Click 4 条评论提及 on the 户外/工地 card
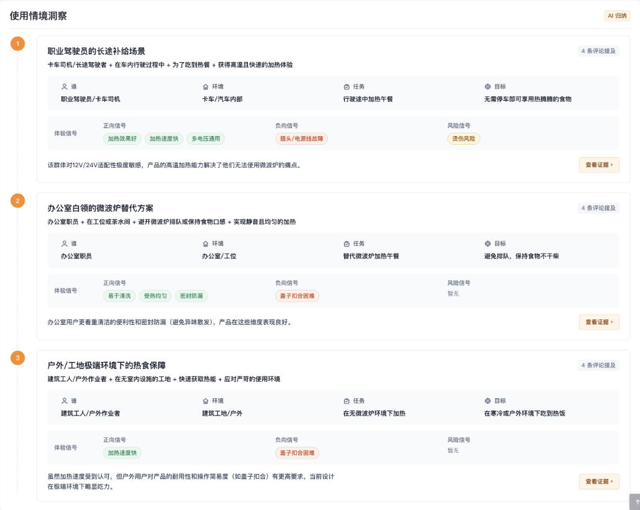The width and height of the screenshot is (640, 510). click(x=598, y=365)
